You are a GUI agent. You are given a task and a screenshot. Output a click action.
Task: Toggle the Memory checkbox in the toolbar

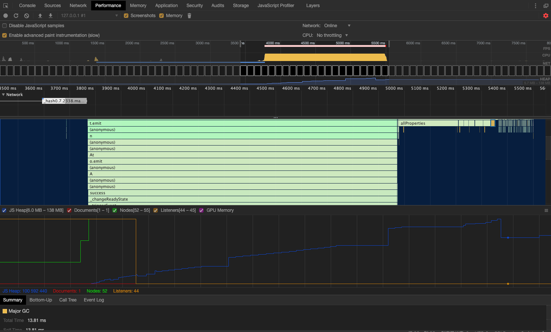tap(161, 16)
